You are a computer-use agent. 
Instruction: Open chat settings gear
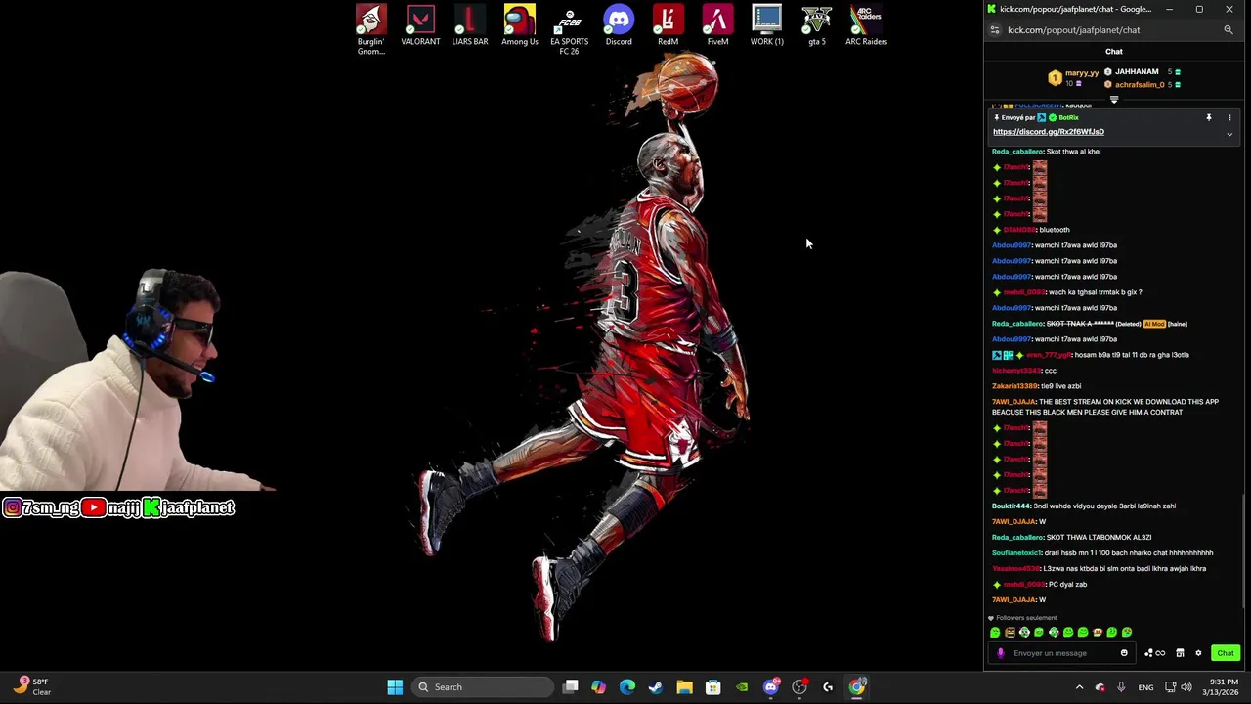[x=1198, y=653]
